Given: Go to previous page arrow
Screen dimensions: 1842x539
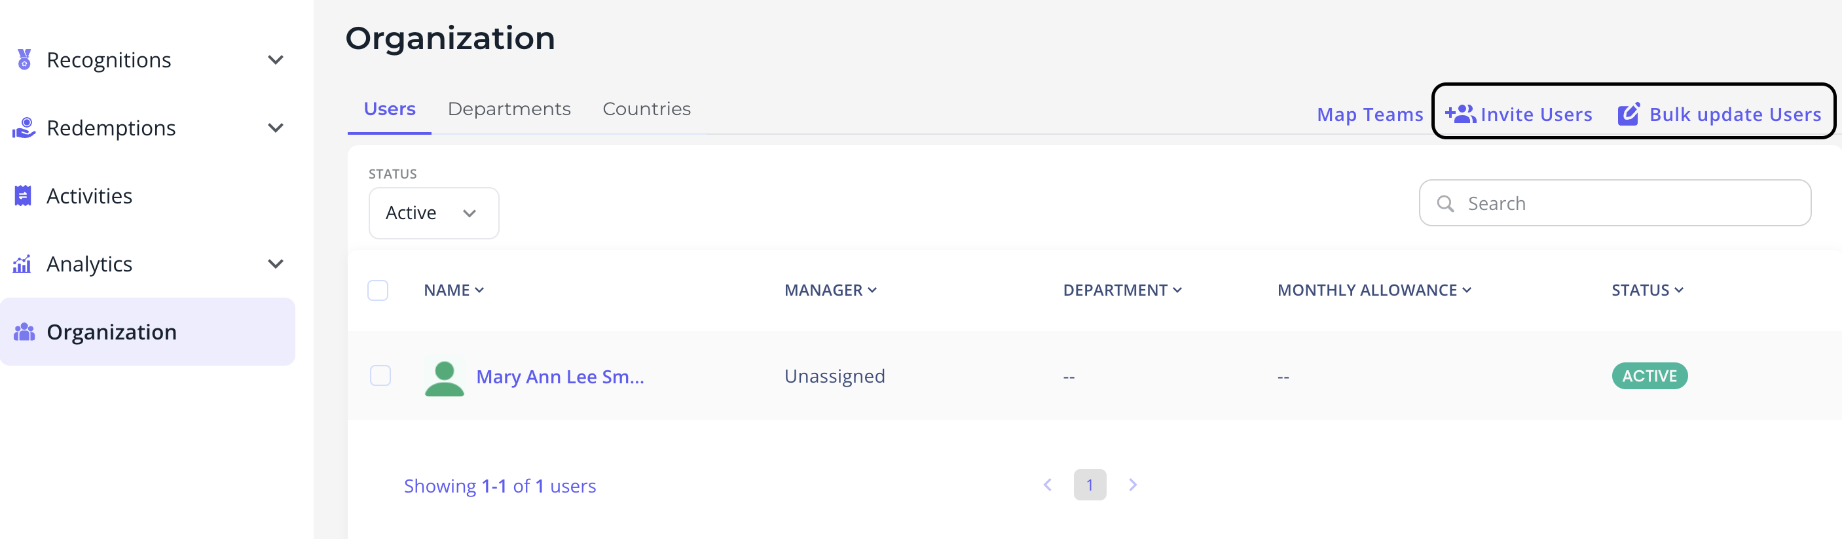Looking at the screenshot, I should 1048,485.
